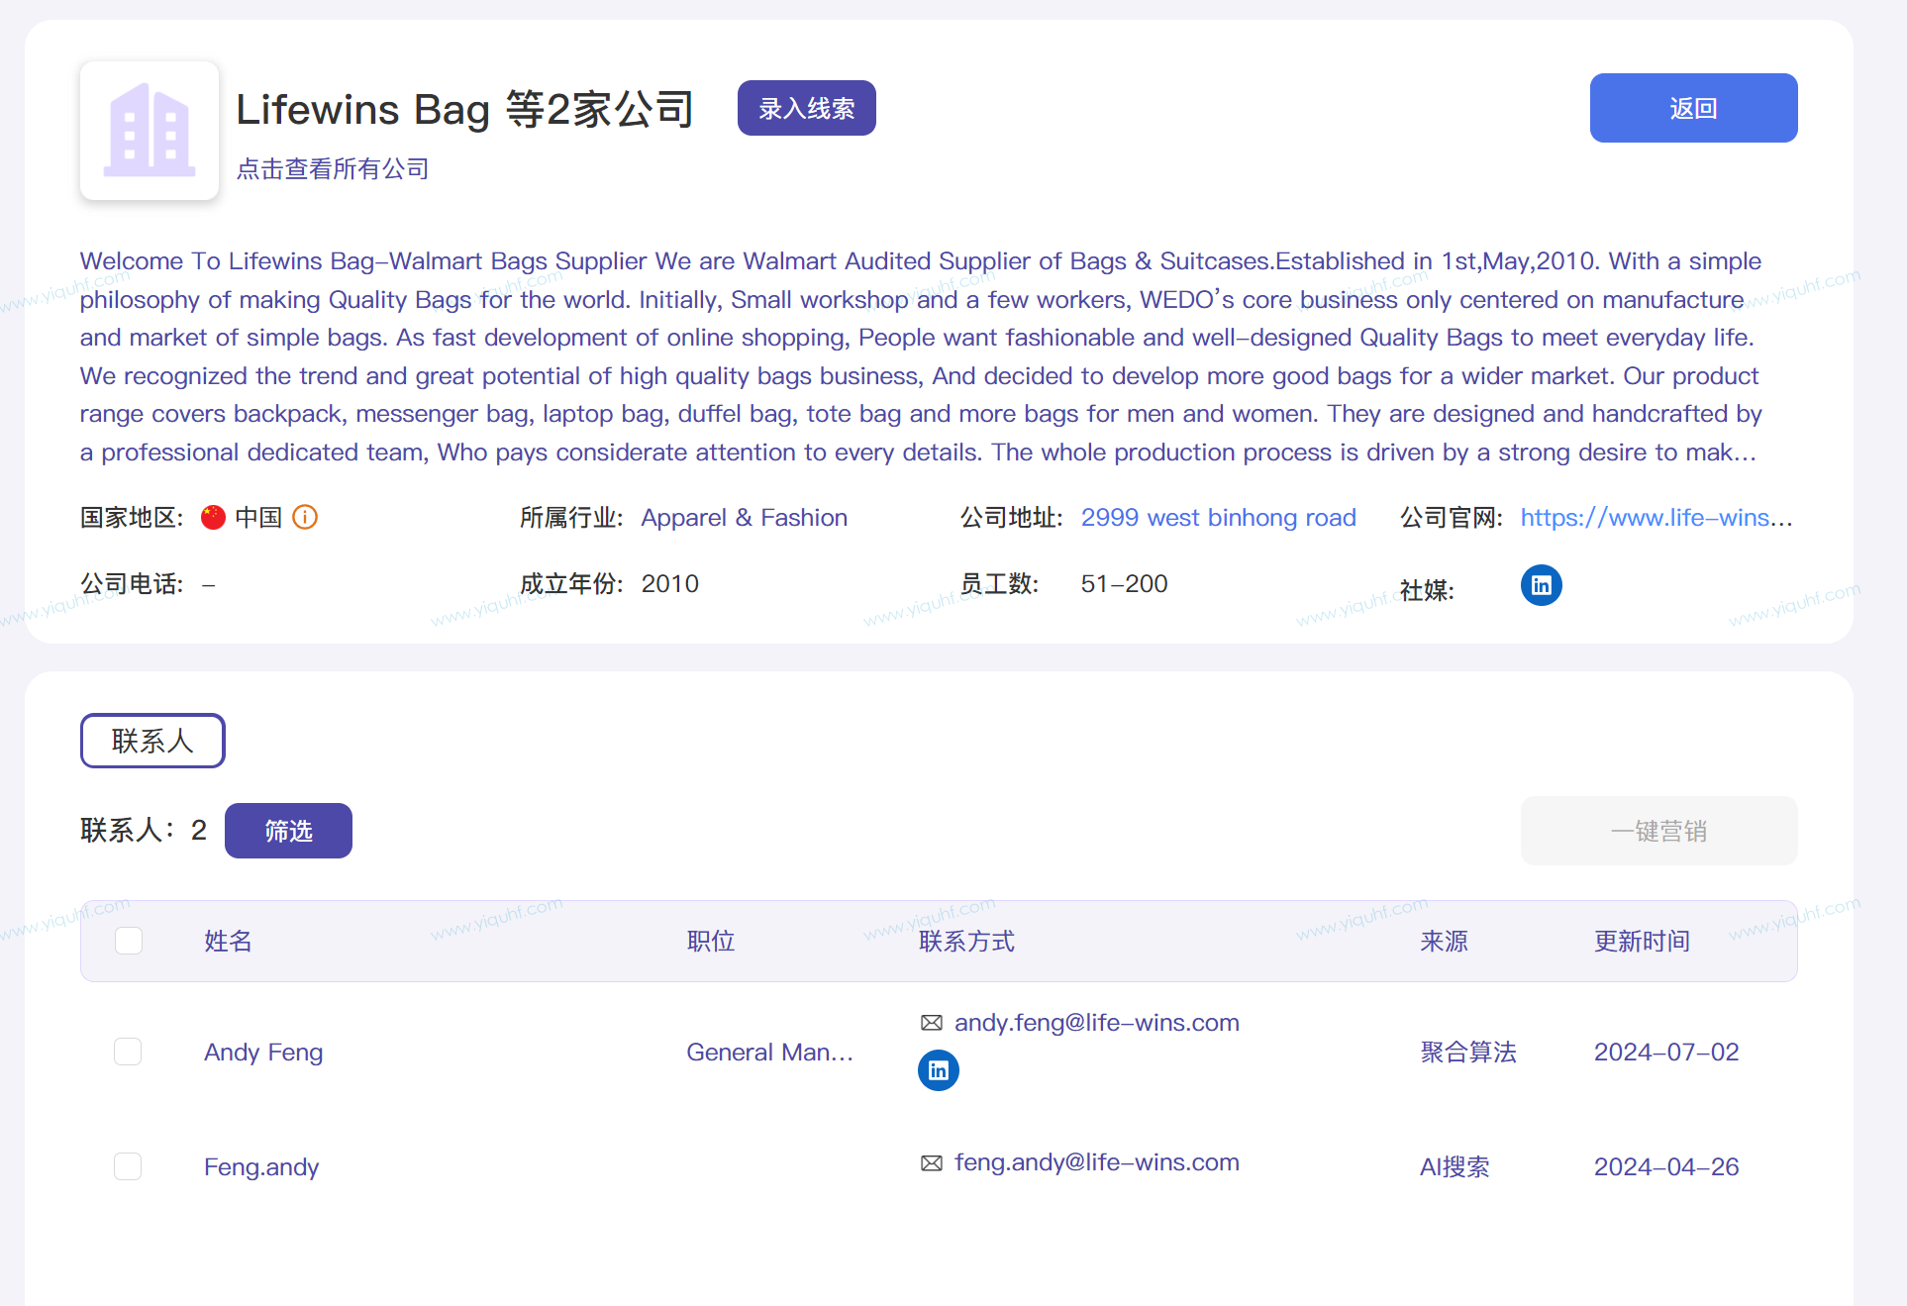This screenshot has width=1907, height=1306.
Task: Click the company description paragraph
Action: point(921,356)
